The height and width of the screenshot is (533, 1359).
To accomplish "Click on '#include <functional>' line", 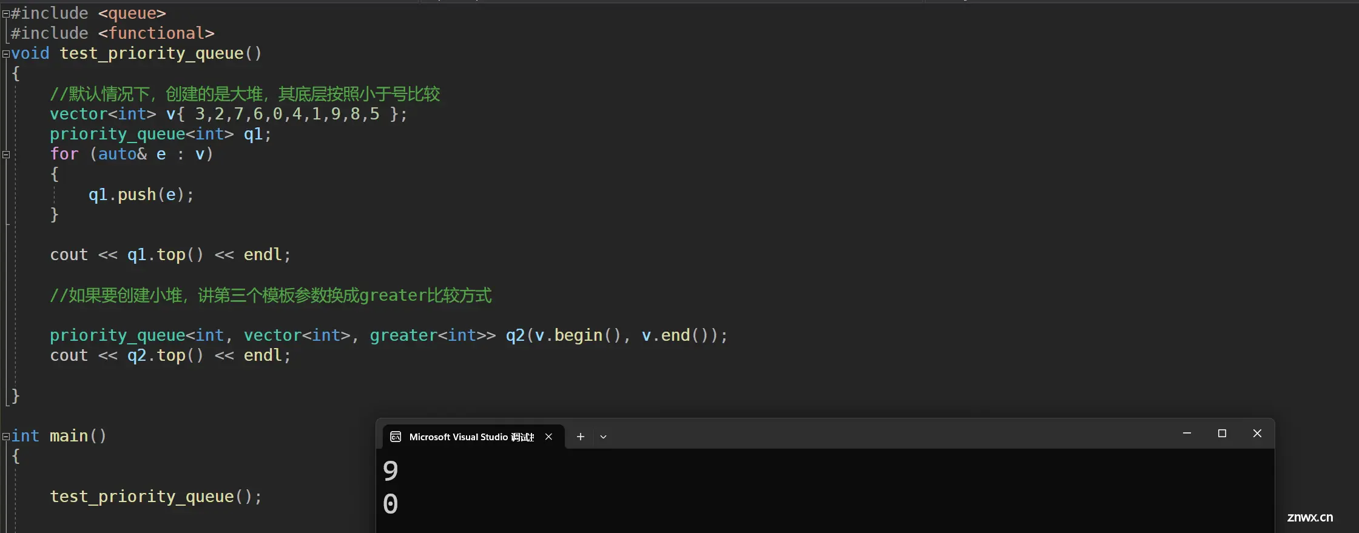I will click(x=112, y=33).
